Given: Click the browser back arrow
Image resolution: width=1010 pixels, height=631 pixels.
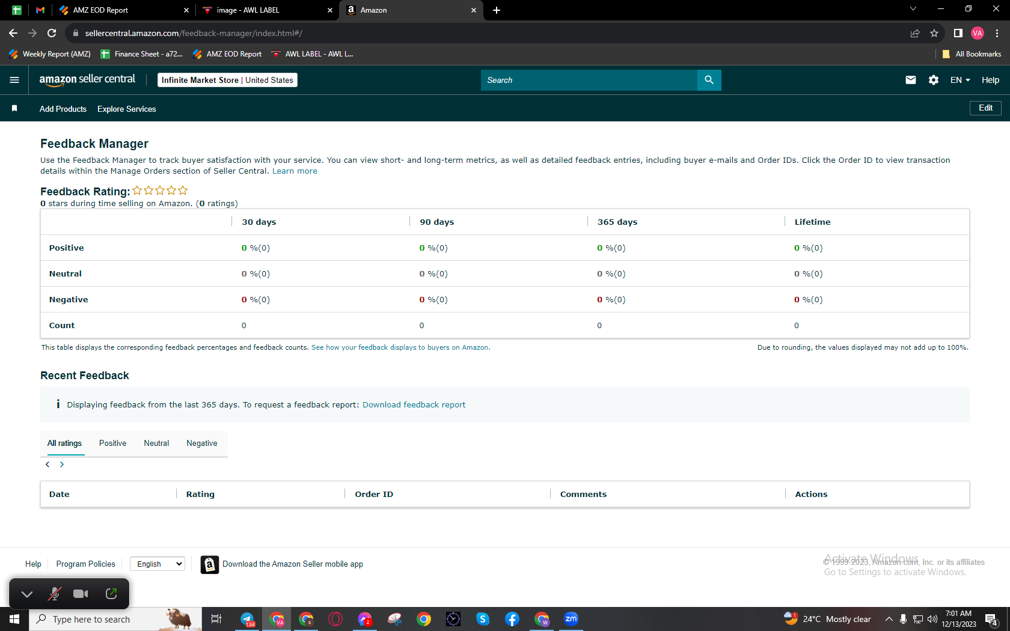Looking at the screenshot, I should (x=13, y=33).
